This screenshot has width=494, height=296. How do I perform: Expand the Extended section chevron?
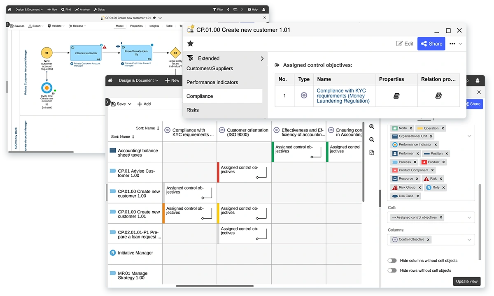(262, 58)
